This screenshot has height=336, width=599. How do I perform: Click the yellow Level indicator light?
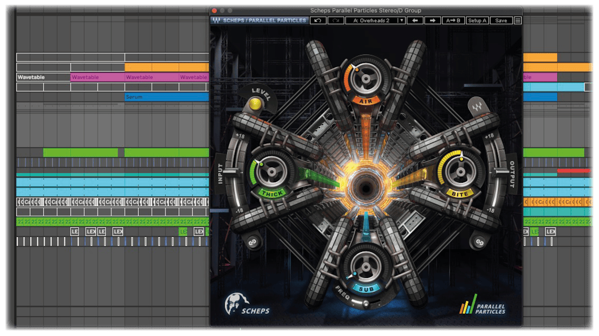tap(255, 104)
